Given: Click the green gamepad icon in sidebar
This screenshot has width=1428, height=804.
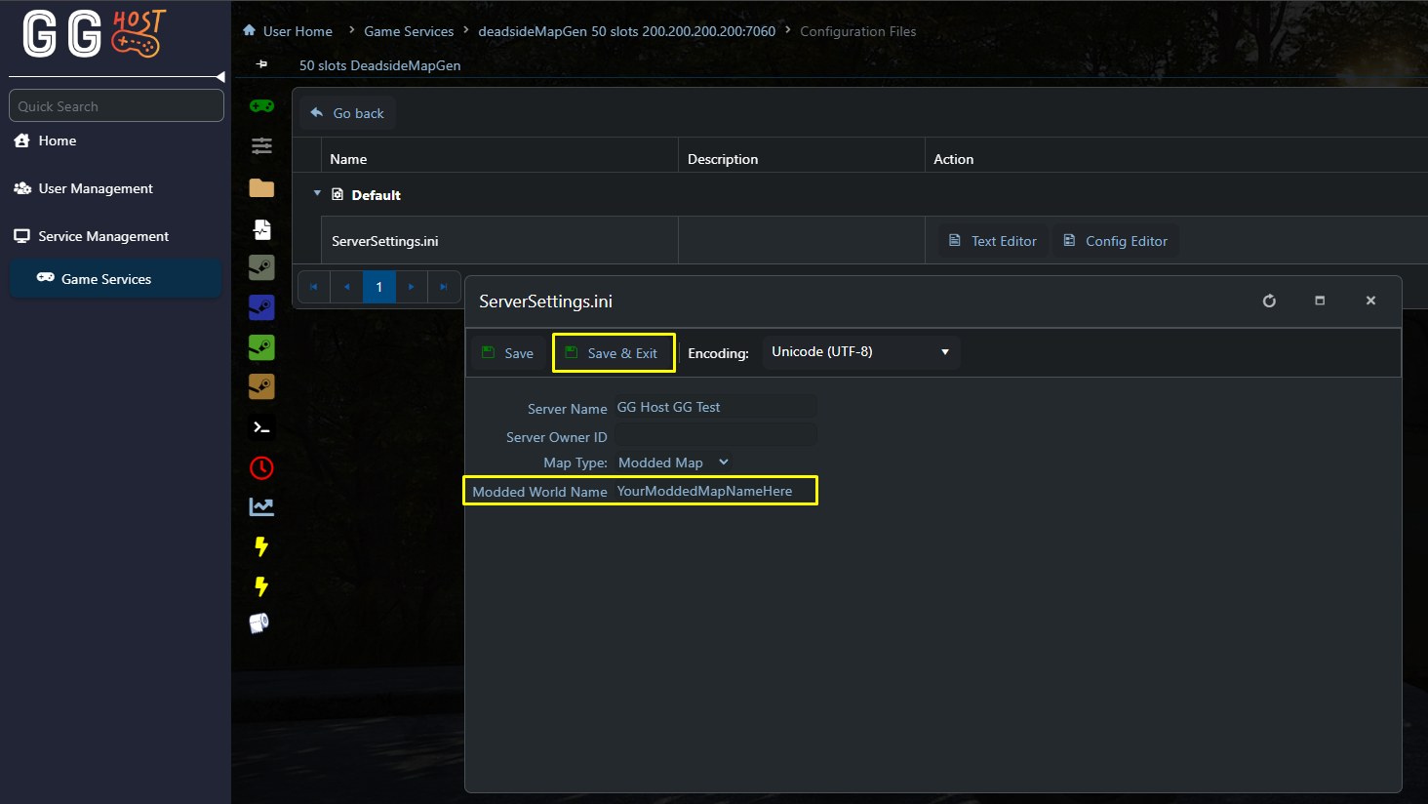Looking at the screenshot, I should 261,105.
